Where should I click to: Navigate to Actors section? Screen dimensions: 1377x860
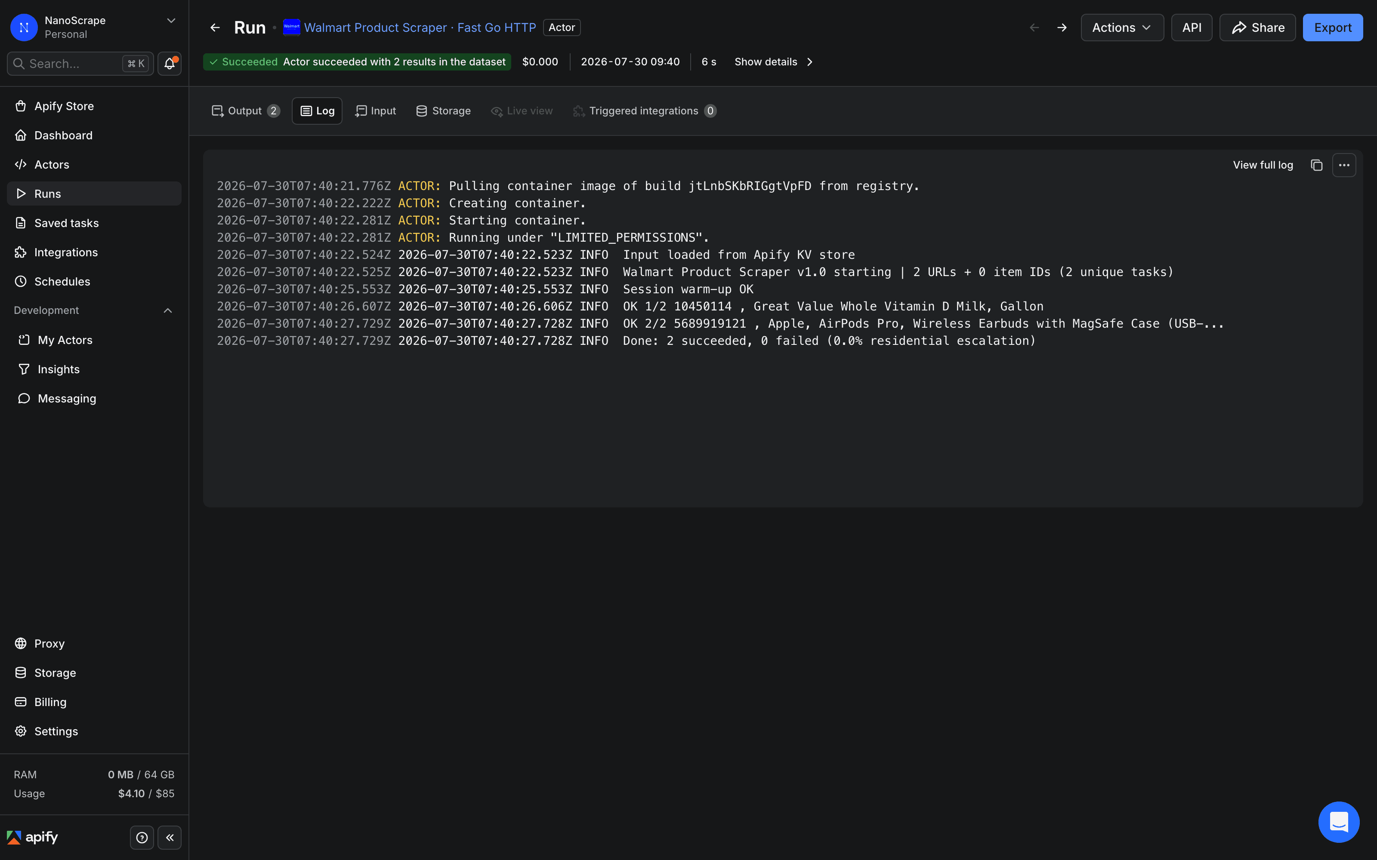[x=94, y=164]
